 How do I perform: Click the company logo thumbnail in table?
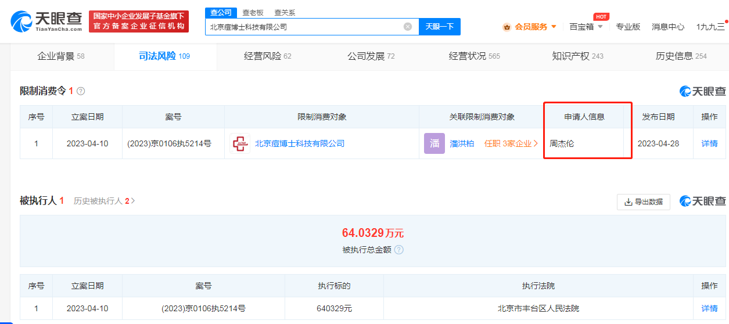(240, 143)
